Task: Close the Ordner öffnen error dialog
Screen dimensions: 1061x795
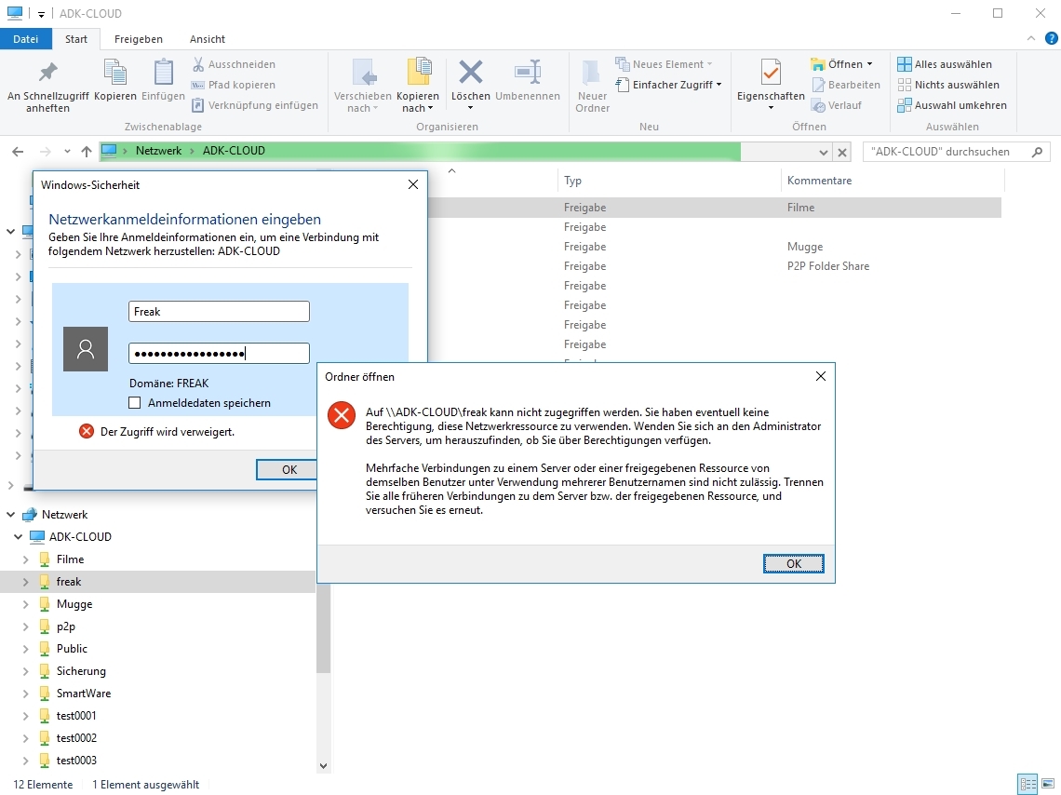Action: pos(821,376)
